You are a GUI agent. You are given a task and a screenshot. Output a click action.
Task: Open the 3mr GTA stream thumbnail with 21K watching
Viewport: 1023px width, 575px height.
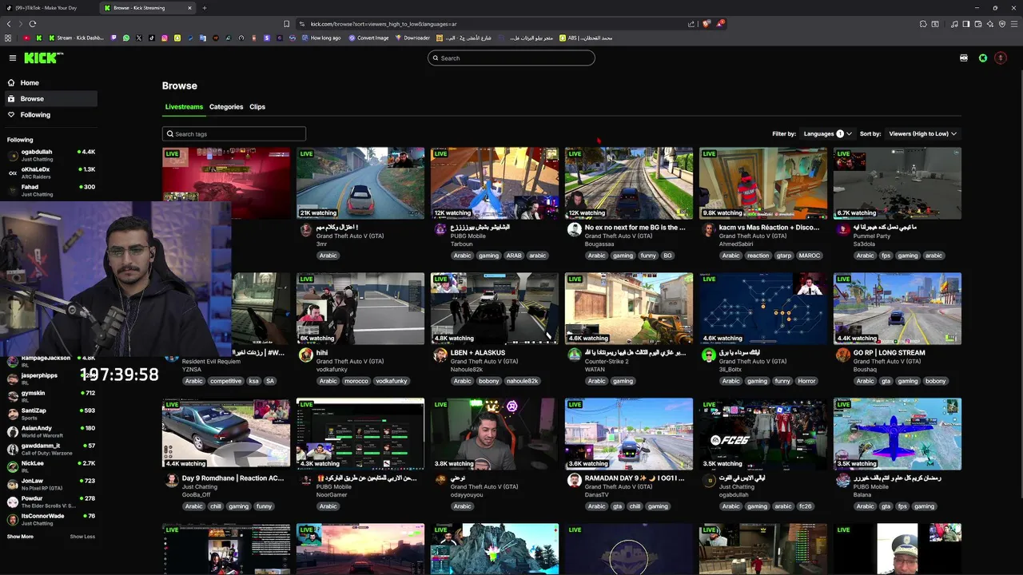(x=360, y=183)
